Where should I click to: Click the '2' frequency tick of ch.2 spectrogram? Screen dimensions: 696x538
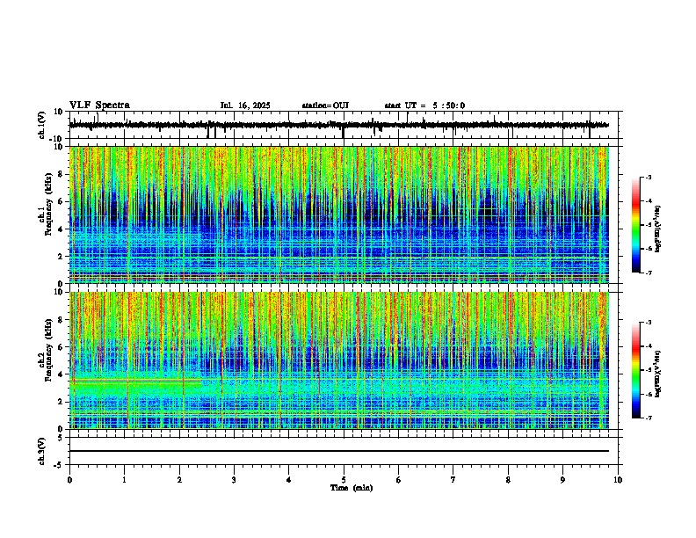pyautogui.click(x=62, y=402)
